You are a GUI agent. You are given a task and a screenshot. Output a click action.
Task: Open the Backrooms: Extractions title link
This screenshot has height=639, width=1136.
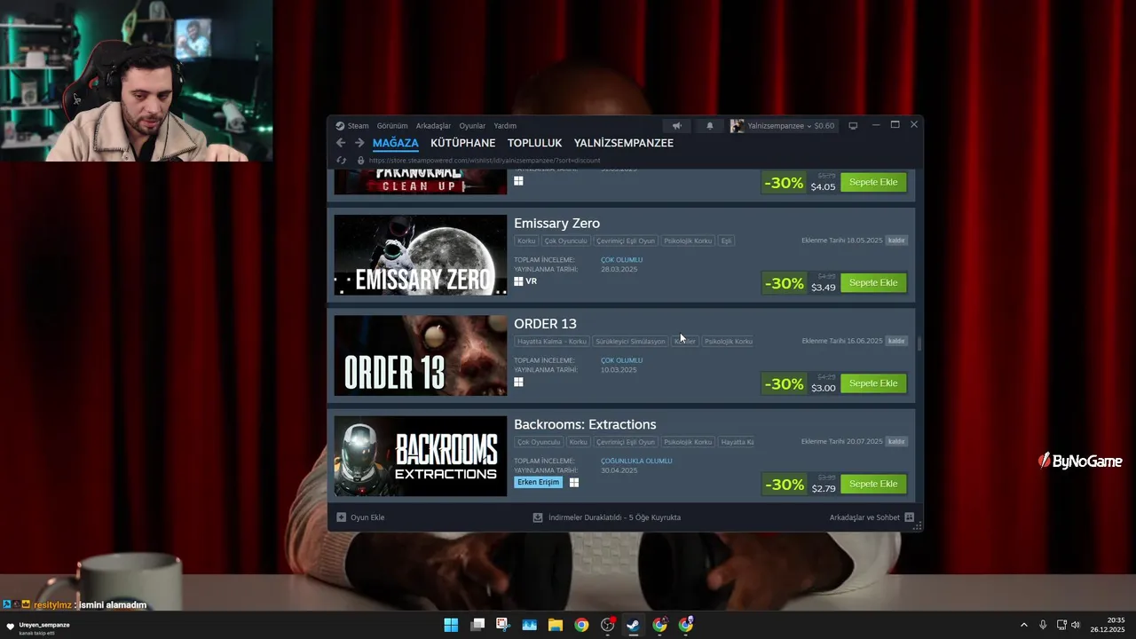click(x=585, y=424)
